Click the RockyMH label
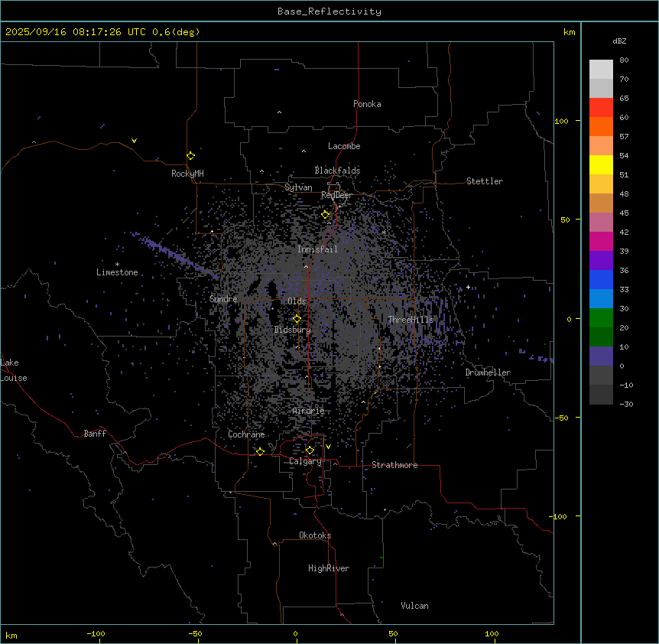This screenshot has width=659, height=644. (x=187, y=174)
